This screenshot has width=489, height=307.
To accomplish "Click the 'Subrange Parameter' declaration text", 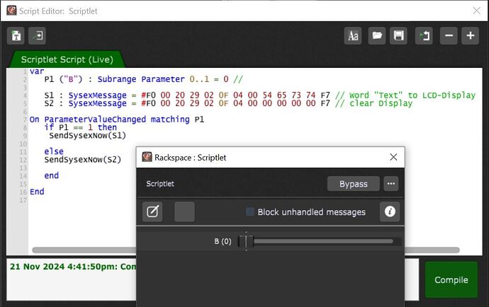I will tap(141, 79).
